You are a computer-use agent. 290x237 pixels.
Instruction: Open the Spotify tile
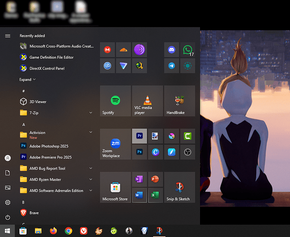pyautogui.click(x=115, y=101)
